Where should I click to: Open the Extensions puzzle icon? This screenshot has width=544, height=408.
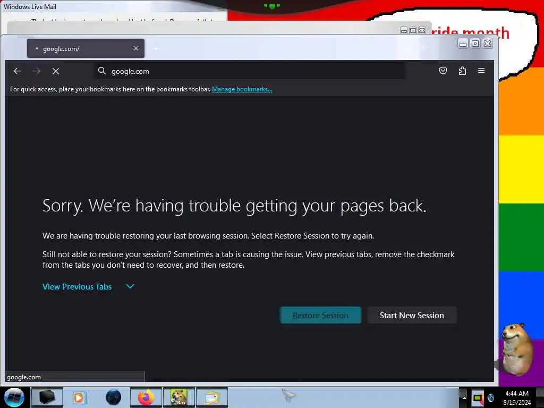pyautogui.click(x=462, y=71)
